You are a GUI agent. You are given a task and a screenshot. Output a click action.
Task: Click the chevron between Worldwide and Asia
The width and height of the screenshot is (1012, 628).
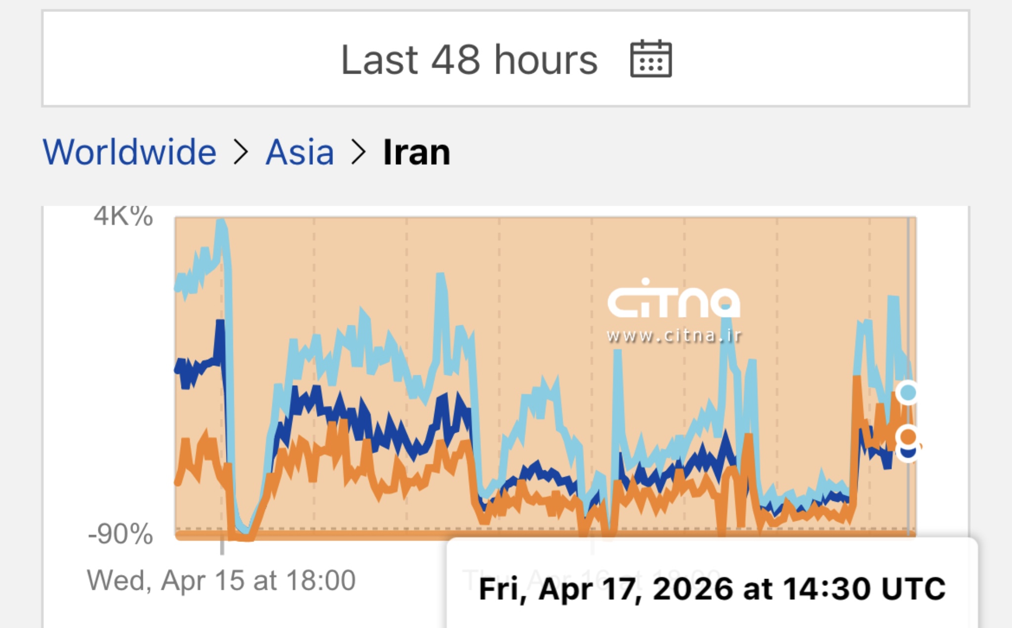coord(241,152)
